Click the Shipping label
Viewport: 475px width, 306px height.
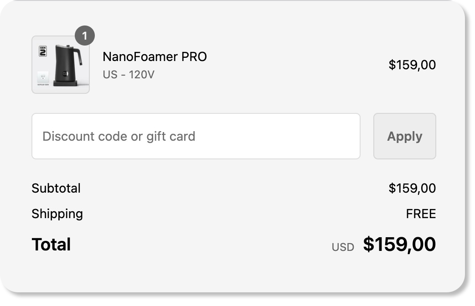pos(57,214)
